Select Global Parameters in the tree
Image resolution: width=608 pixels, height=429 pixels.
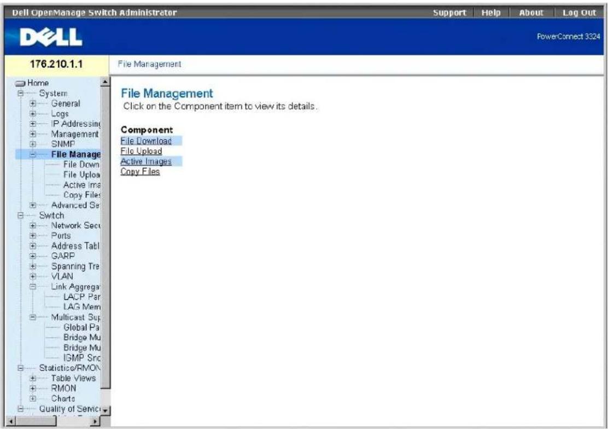[x=81, y=327]
